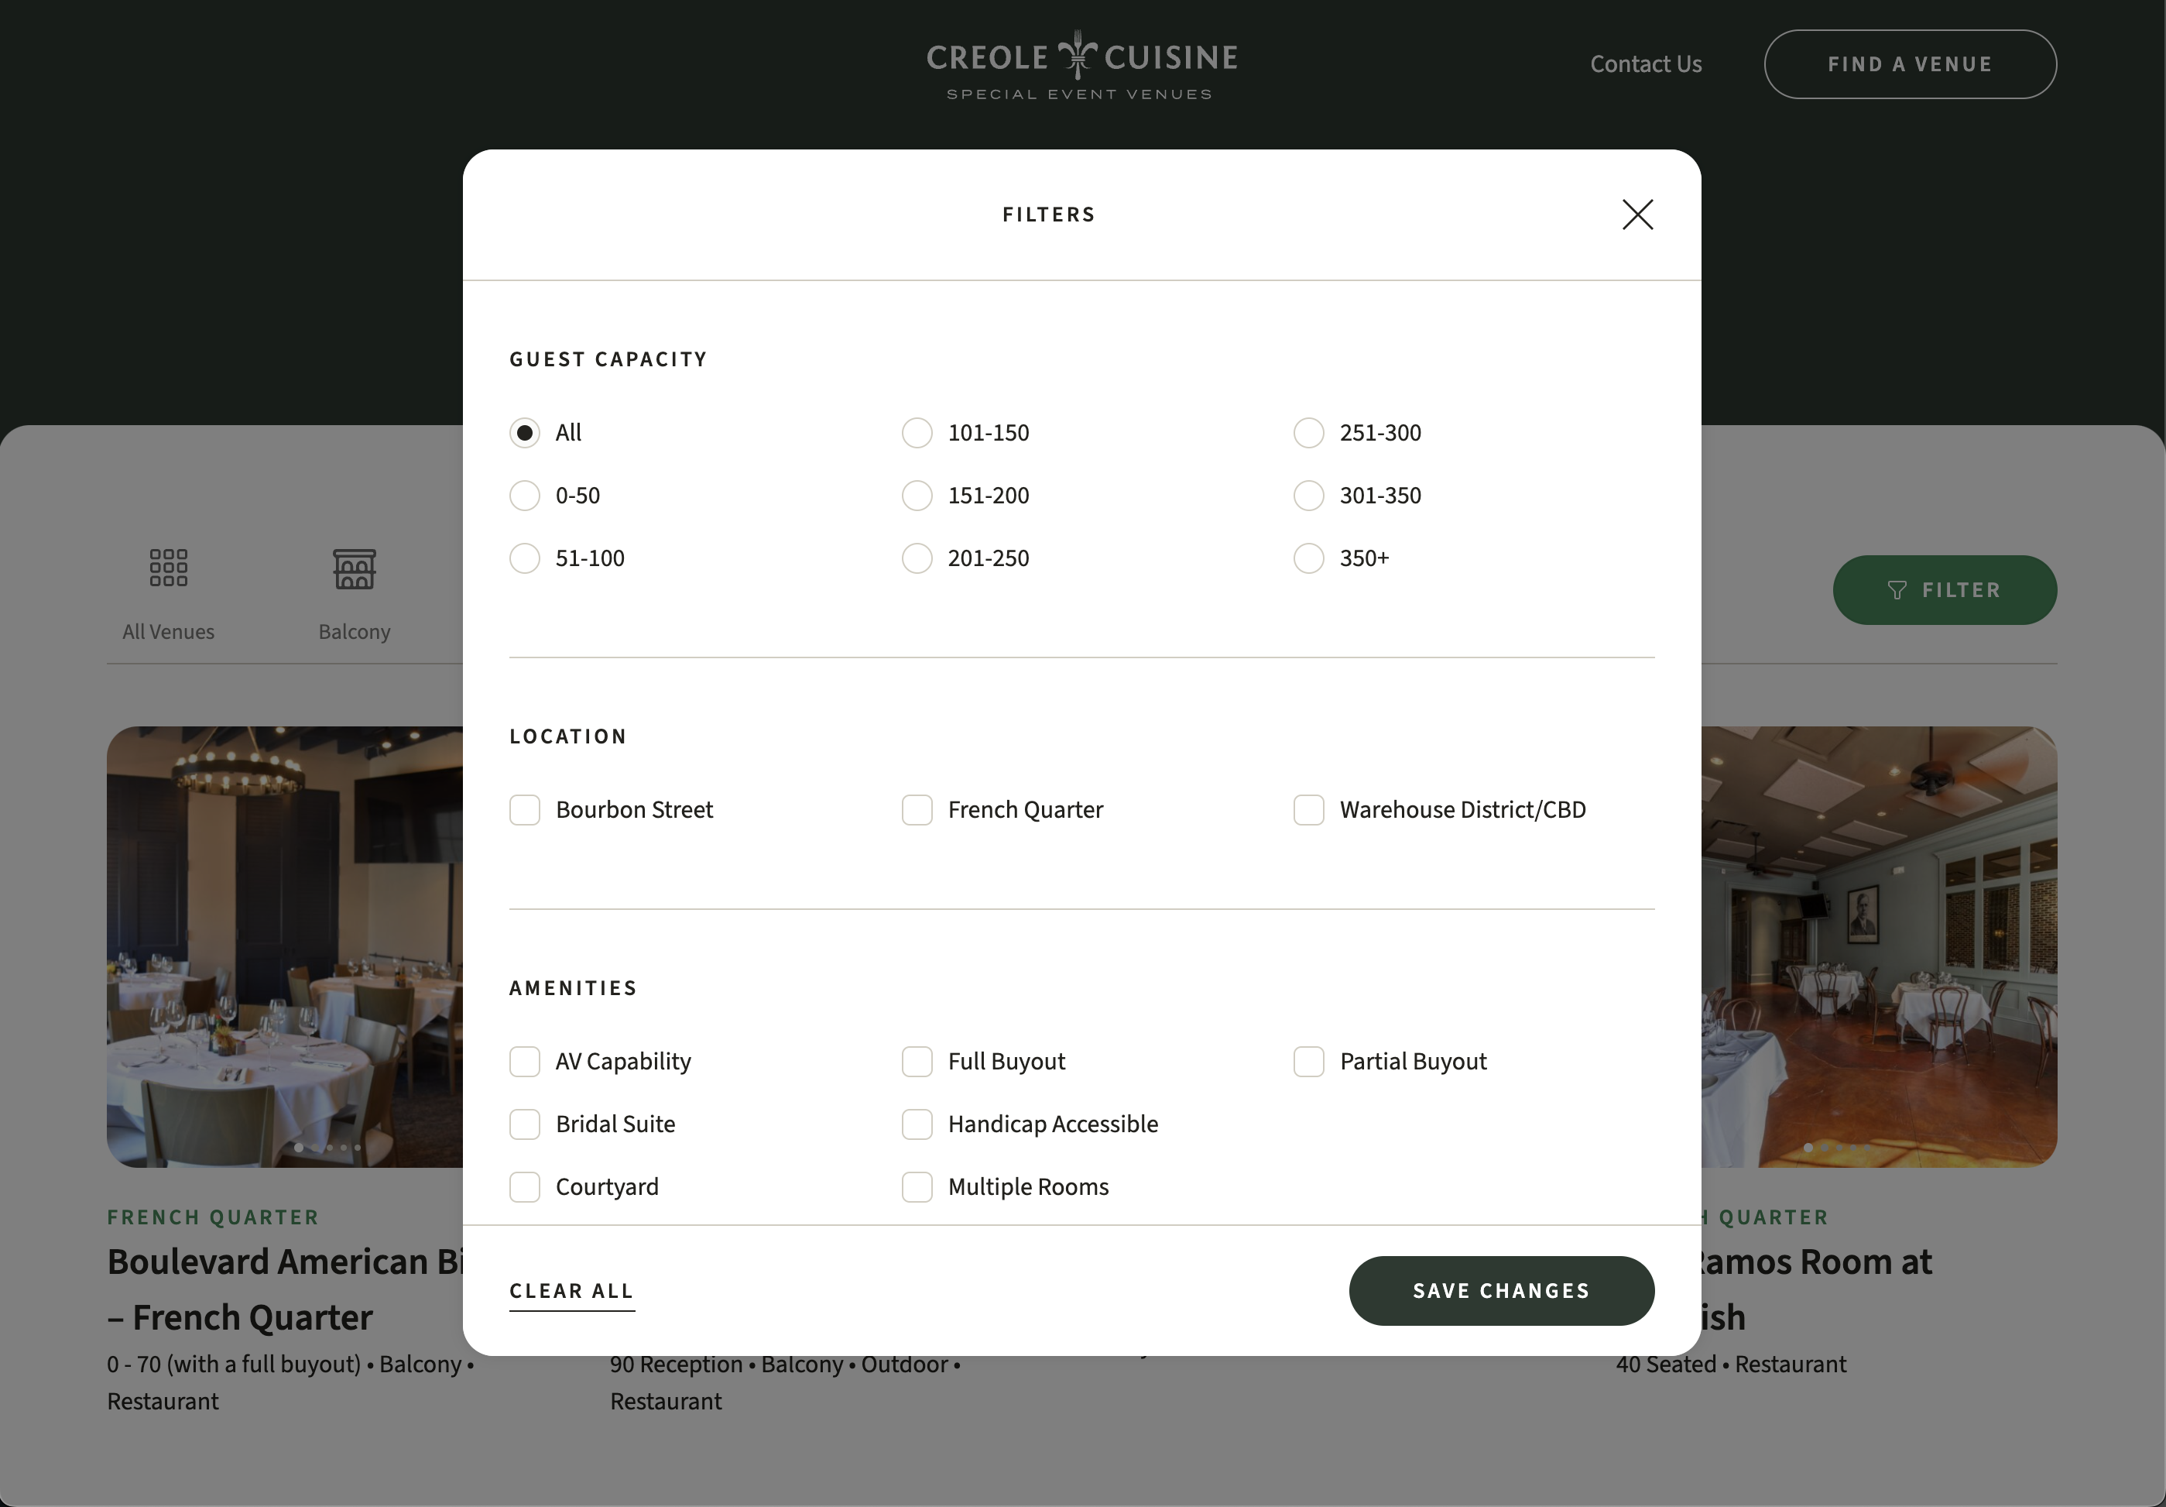Toggle the Full Buyout amenity checkbox
The image size is (2166, 1507).
coord(917,1061)
